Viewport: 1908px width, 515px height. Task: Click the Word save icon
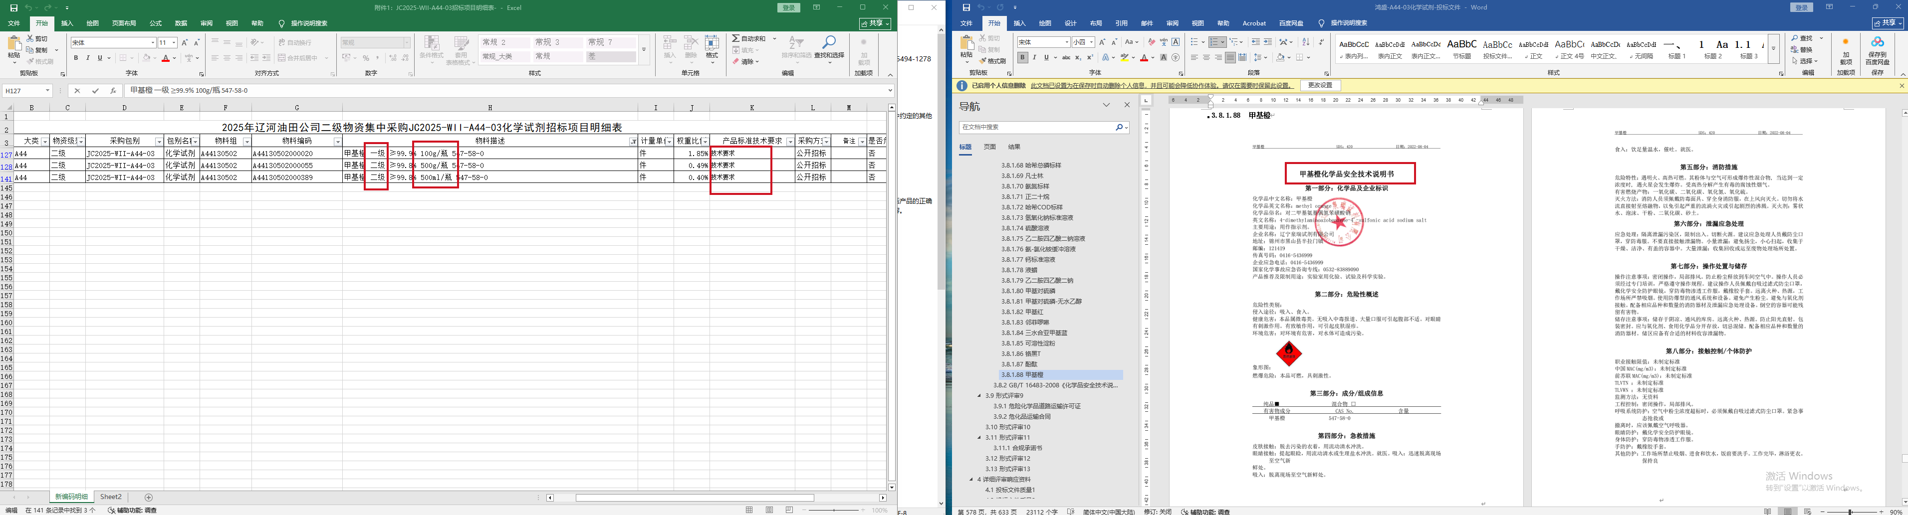(x=966, y=7)
